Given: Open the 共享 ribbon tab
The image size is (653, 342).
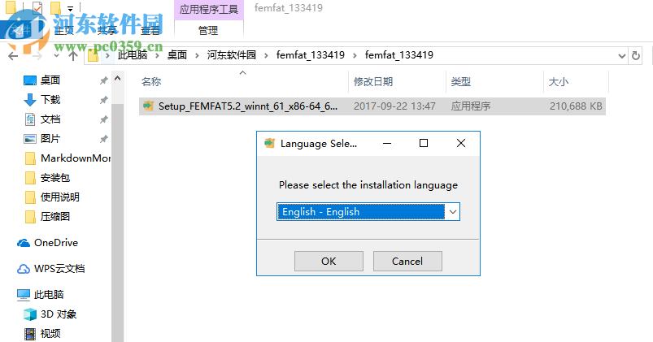Looking at the screenshot, I should (x=107, y=30).
